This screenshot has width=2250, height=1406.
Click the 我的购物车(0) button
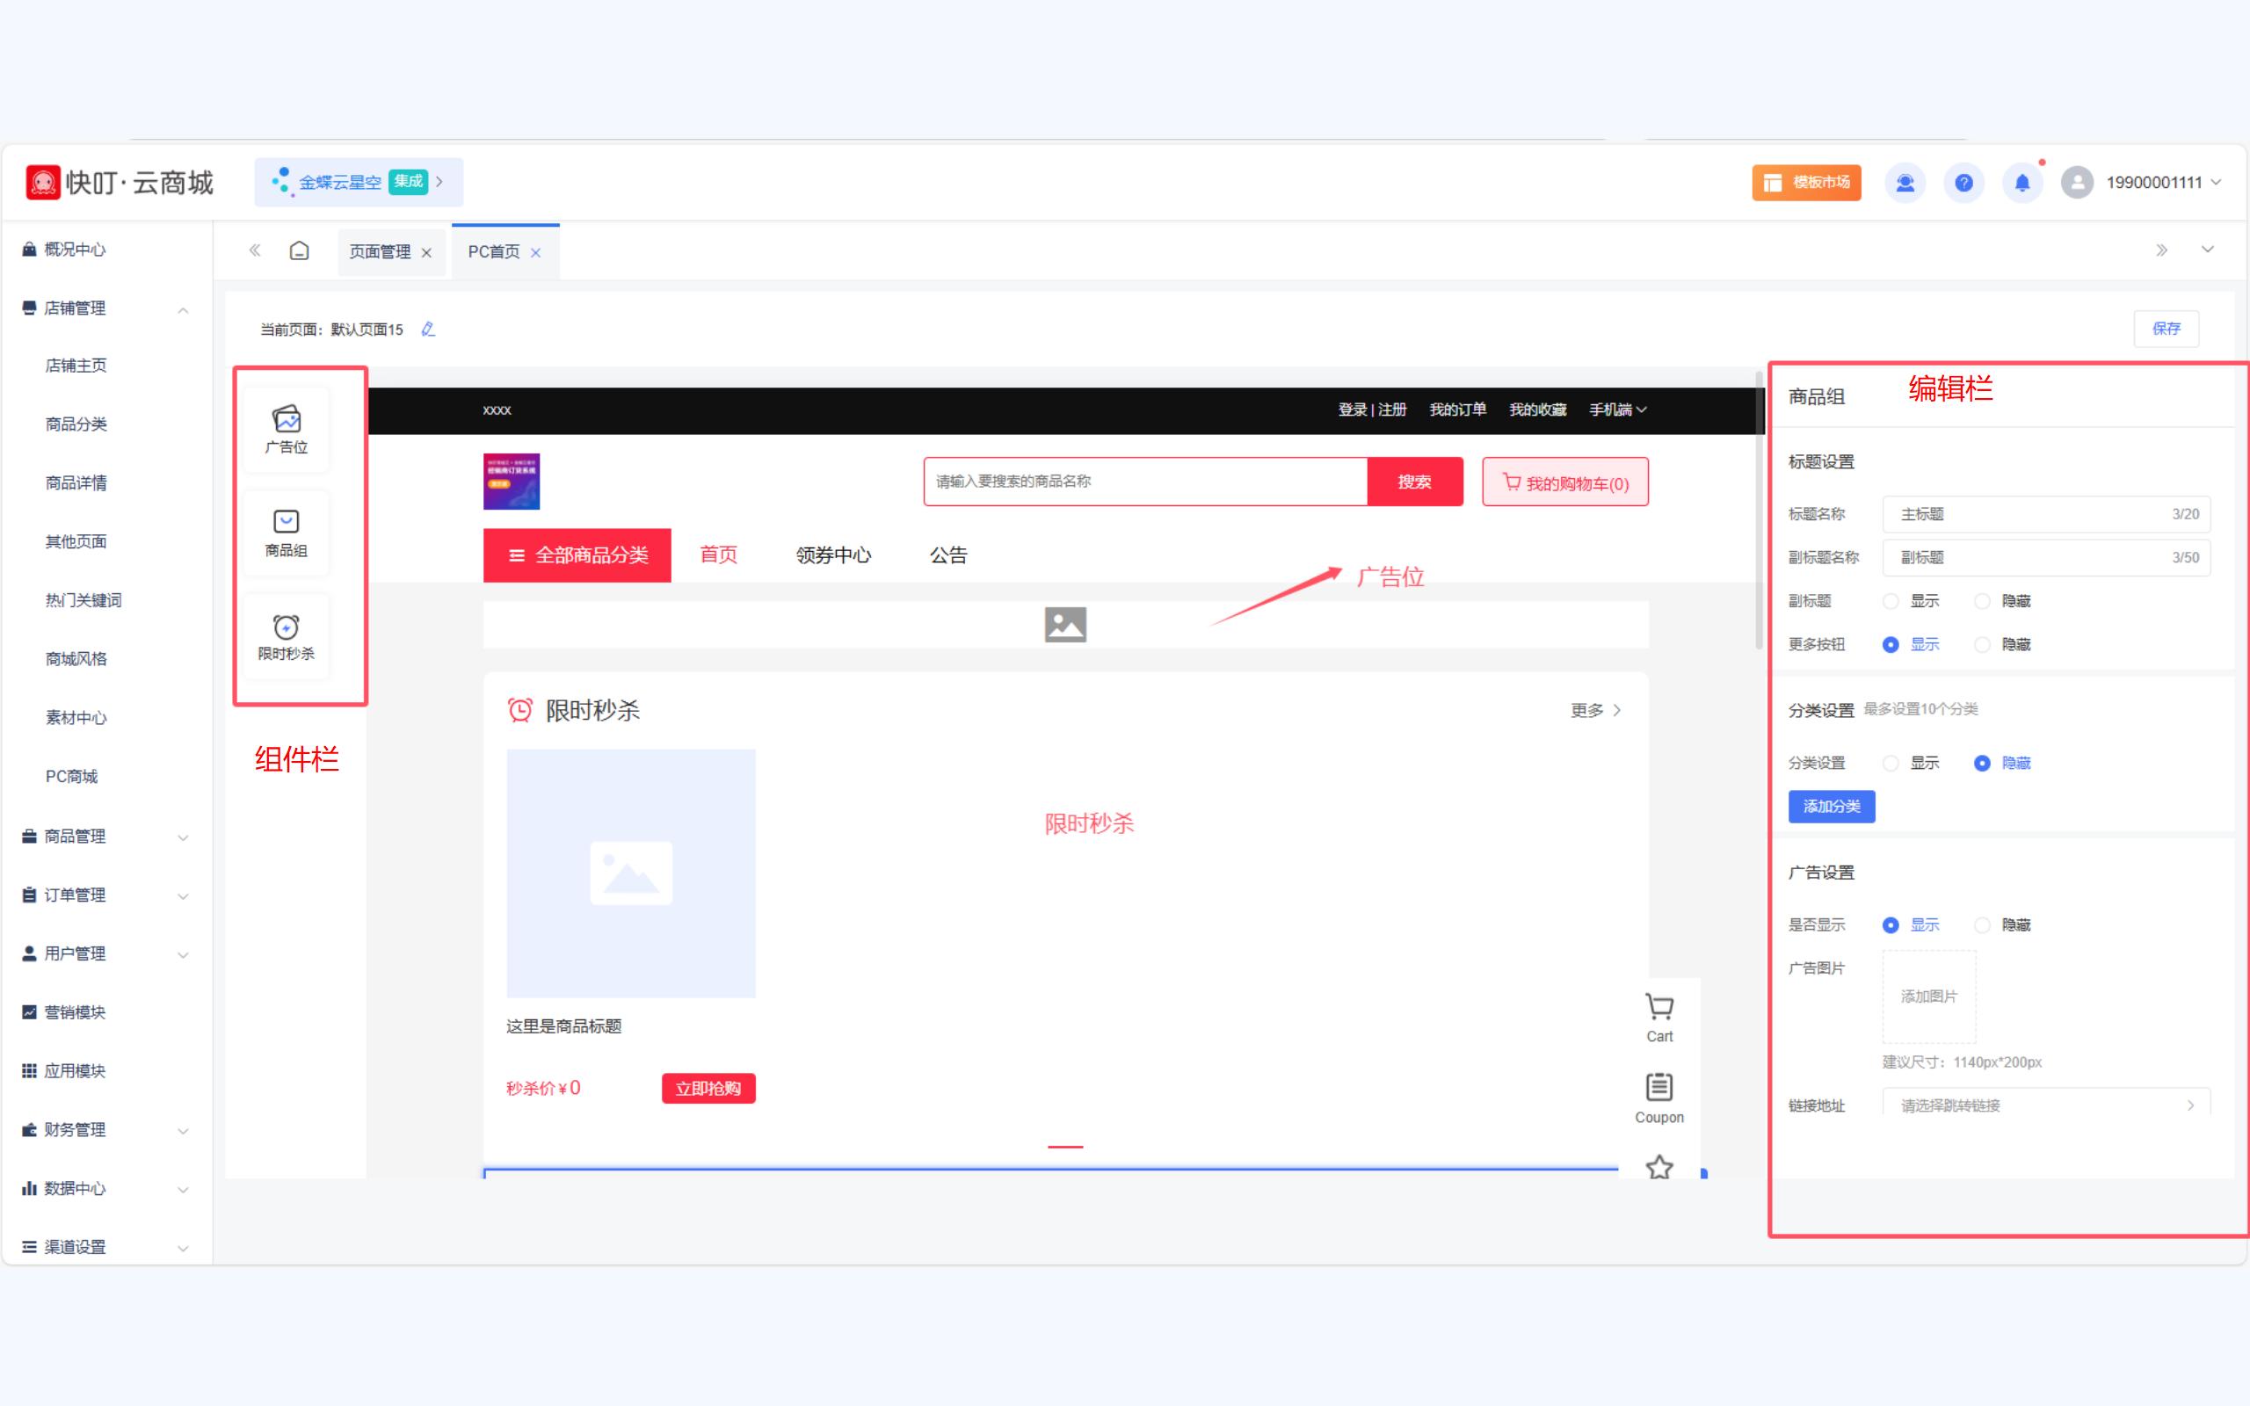1564,482
